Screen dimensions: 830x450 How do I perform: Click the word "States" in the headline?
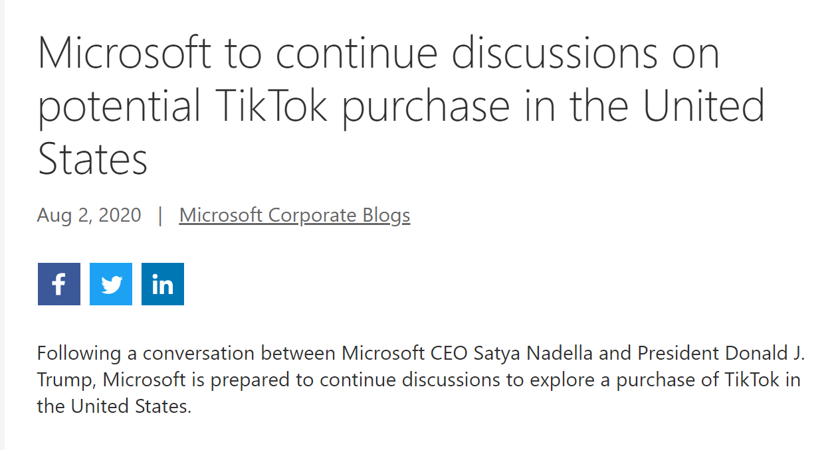click(x=92, y=159)
